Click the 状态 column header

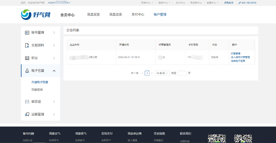point(215,45)
